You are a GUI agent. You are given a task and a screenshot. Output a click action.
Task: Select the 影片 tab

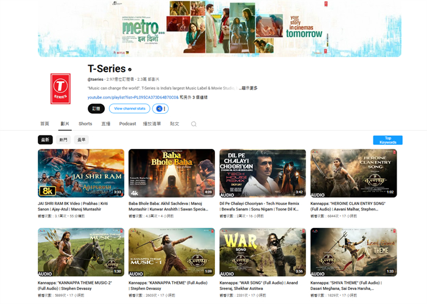[x=65, y=123]
